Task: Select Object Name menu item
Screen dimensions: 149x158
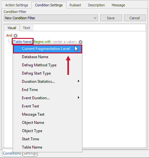Action: tap(48, 123)
